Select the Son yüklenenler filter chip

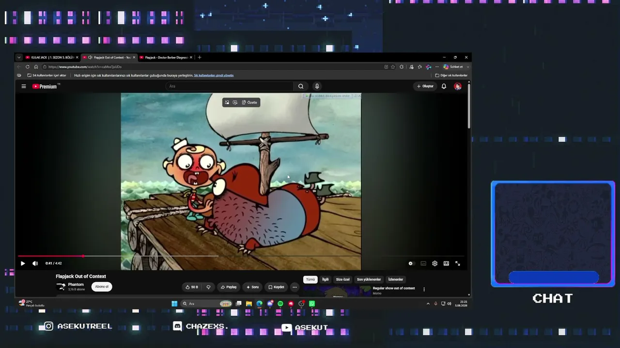click(x=369, y=279)
